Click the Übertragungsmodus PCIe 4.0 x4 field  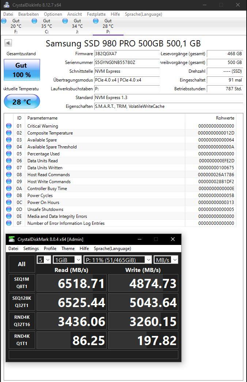coord(127,80)
